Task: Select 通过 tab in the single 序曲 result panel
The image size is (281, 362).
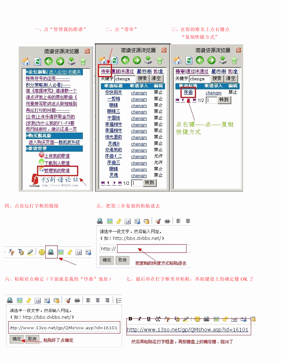Action: 191,71
